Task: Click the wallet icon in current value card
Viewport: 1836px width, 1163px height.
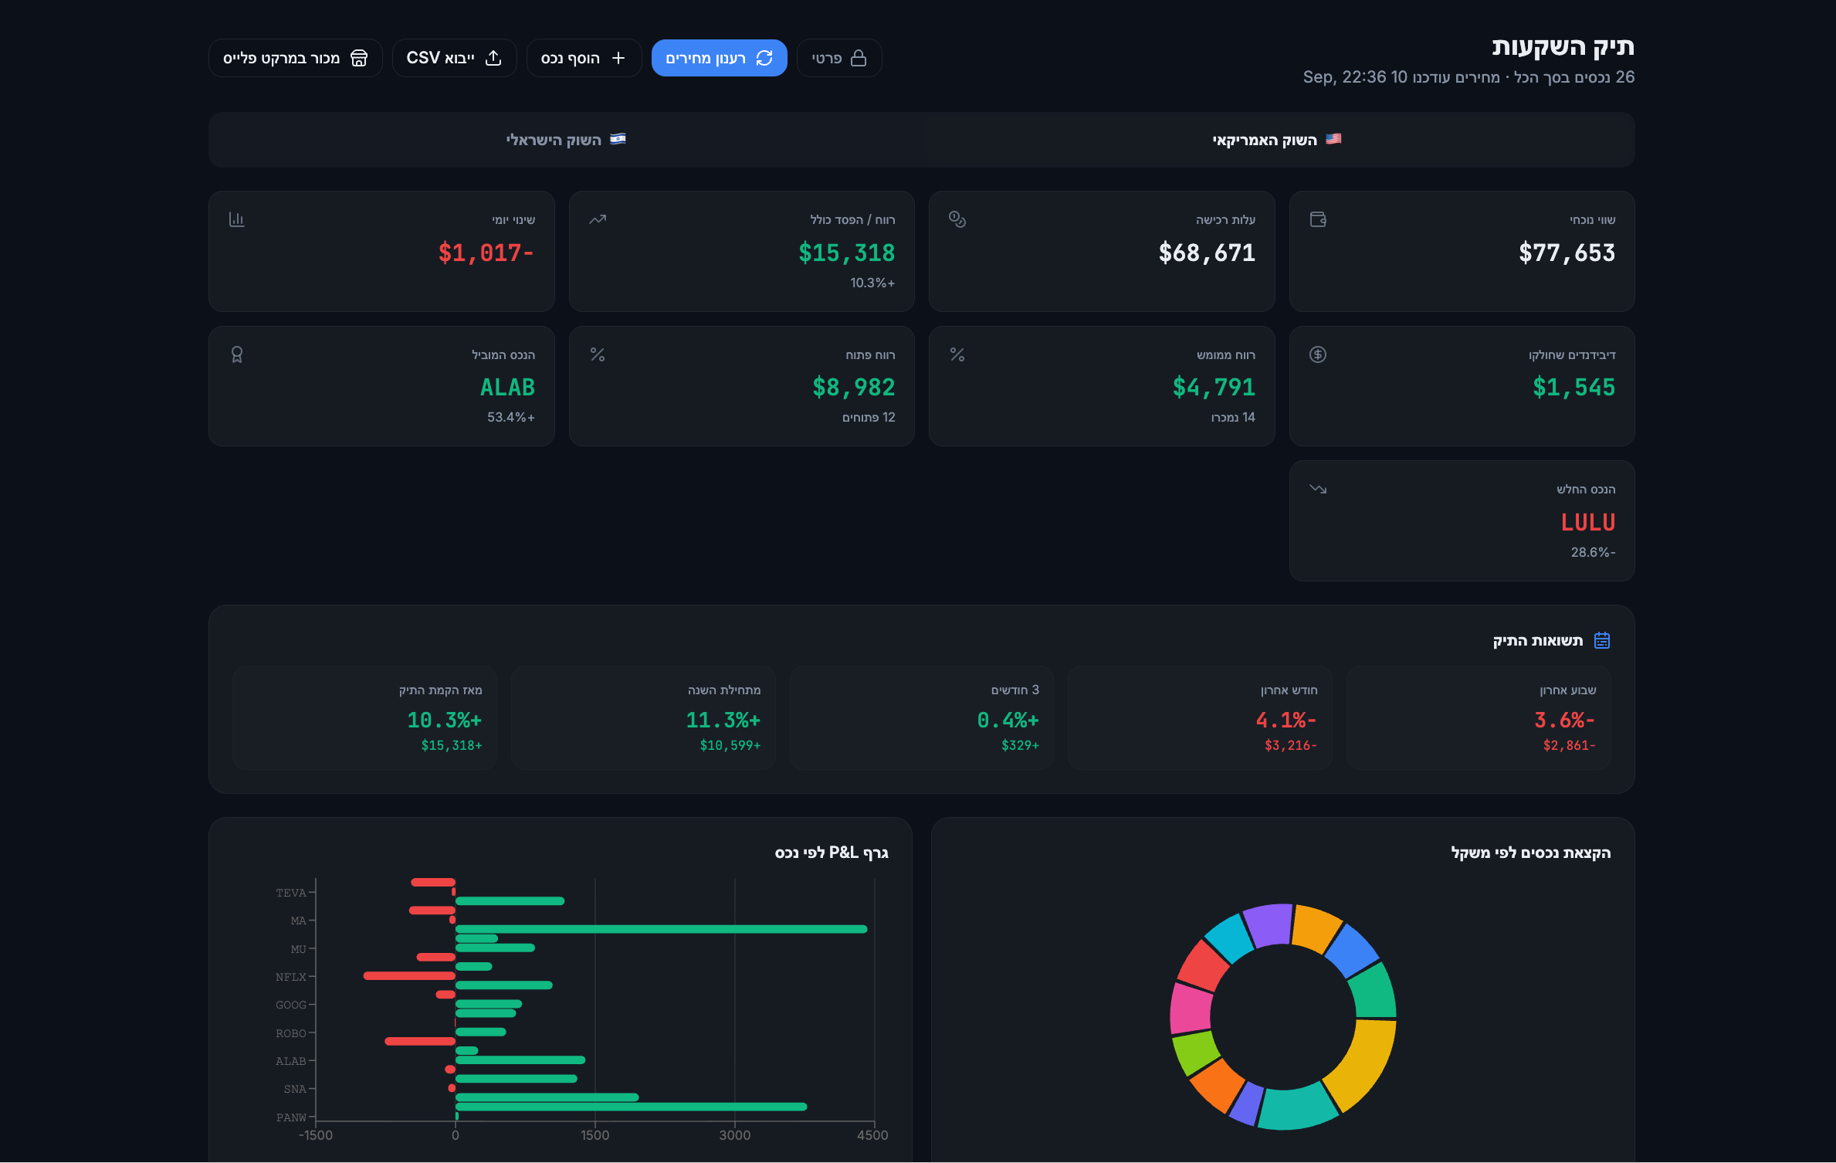Action: click(x=1318, y=219)
